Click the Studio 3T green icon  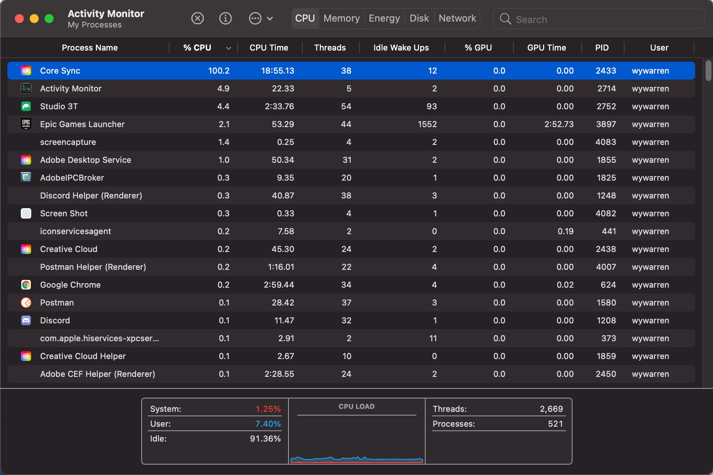(26, 106)
